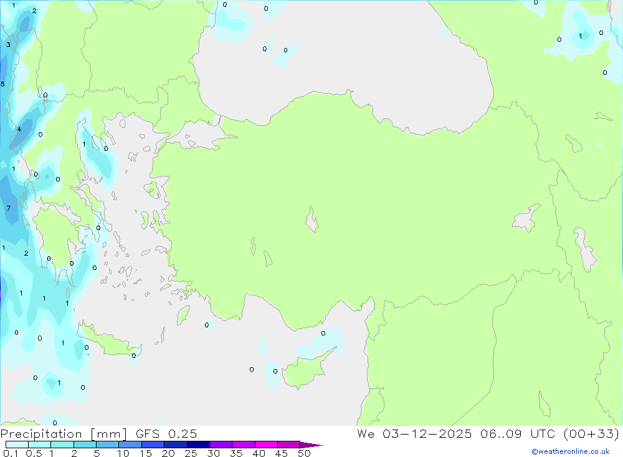Click the 'Precipitation [mm]' title text
The image size is (623, 457).
coord(64,434)
